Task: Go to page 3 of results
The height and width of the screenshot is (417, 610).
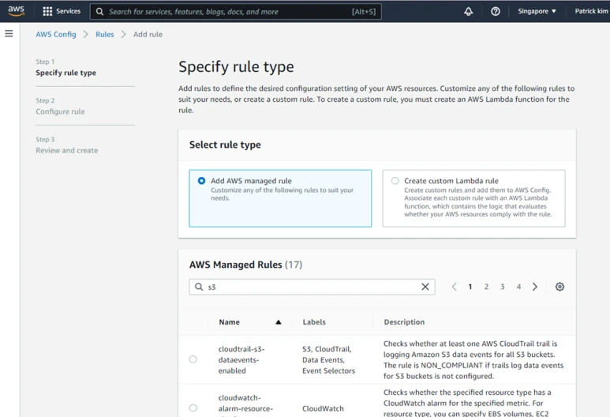Action: point(503,287)
